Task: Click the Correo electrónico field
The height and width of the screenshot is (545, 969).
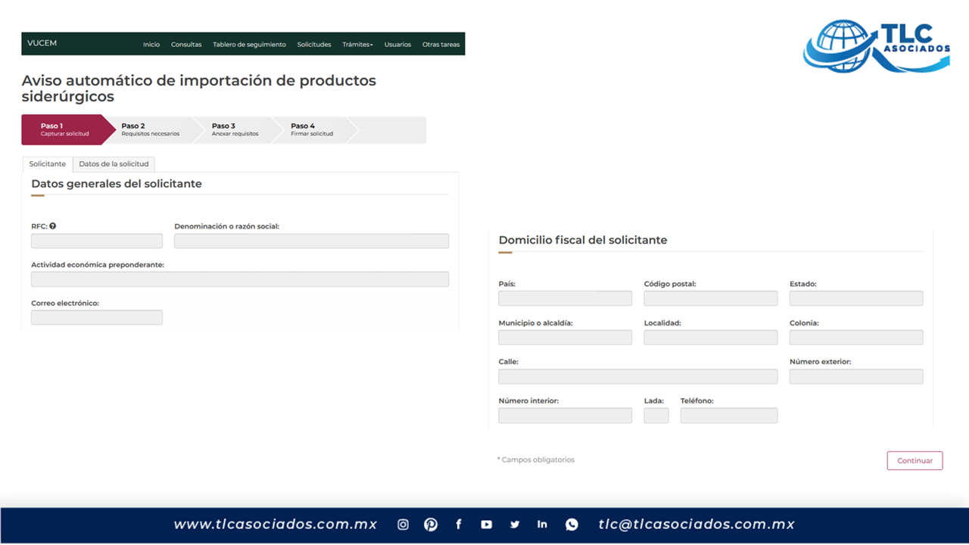Action: click(97, 317)
